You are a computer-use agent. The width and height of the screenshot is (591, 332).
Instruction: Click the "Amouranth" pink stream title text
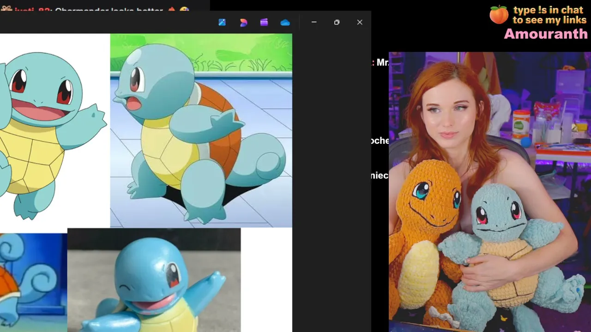tap(546, 34)
